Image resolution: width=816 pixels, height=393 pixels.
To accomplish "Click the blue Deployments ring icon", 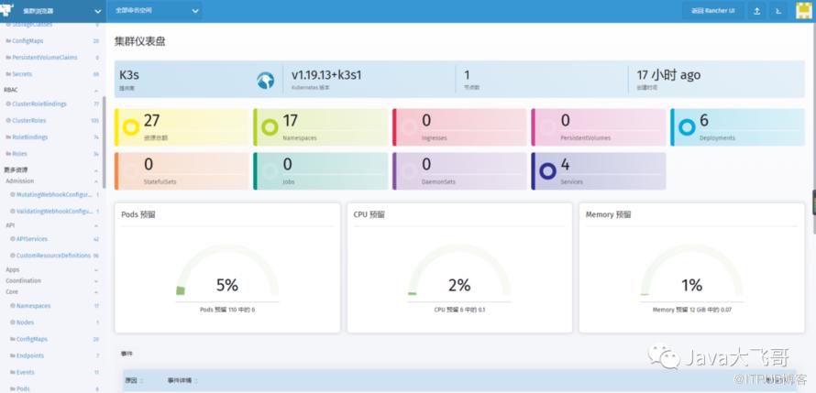I will click(687, 127).
